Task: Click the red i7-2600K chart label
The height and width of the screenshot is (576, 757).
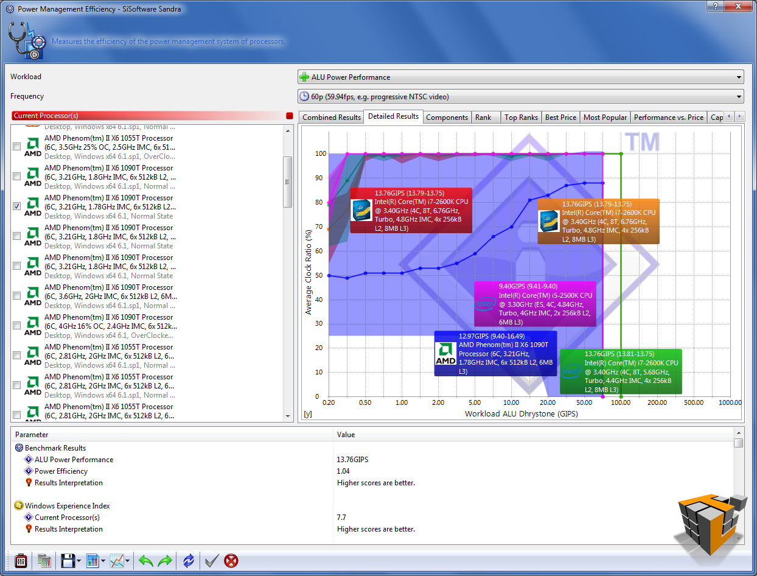Action: tap(411, 211)
